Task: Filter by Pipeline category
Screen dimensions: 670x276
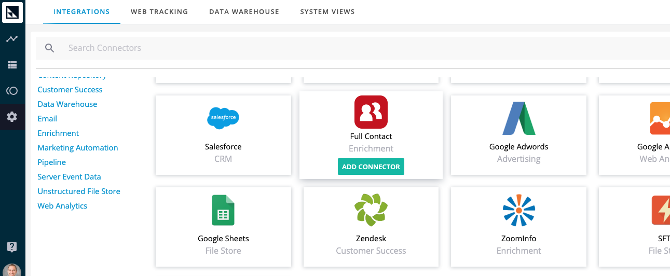Action: 52,162
